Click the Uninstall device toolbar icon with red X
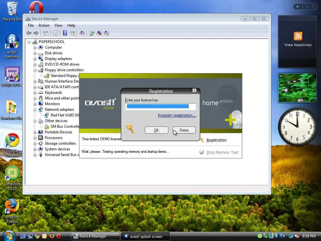 99,33
